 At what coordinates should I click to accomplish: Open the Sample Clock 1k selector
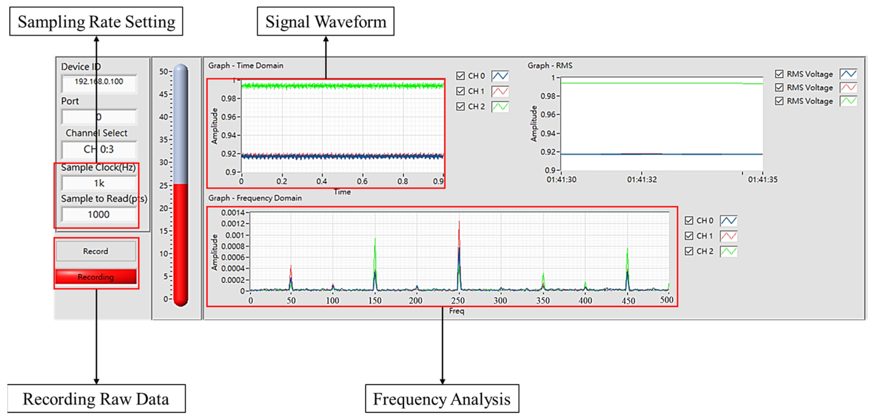(x=99, y=183)
